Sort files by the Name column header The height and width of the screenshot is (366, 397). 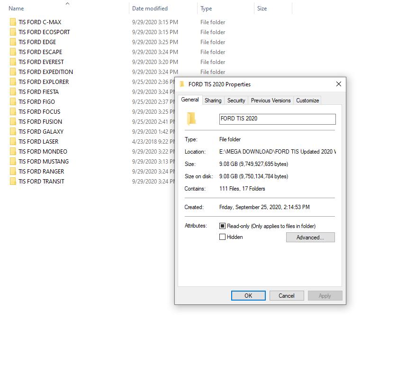16,9
